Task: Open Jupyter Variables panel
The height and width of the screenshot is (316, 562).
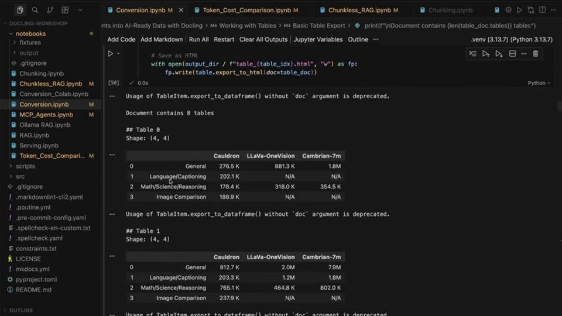Action: [318, 39]
